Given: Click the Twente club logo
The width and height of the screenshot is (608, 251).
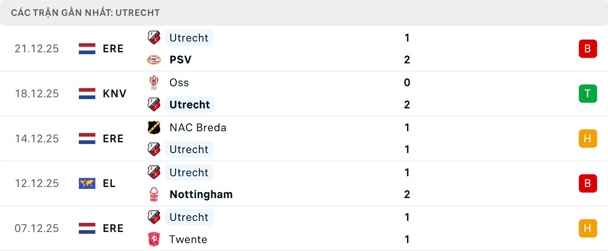Looking at the screenshot, I should point(154,239).
